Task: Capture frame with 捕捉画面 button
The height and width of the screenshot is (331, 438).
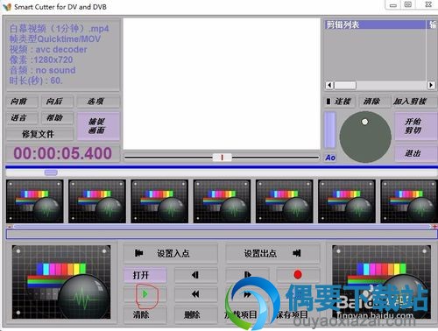Action: (x=98, y=126)
